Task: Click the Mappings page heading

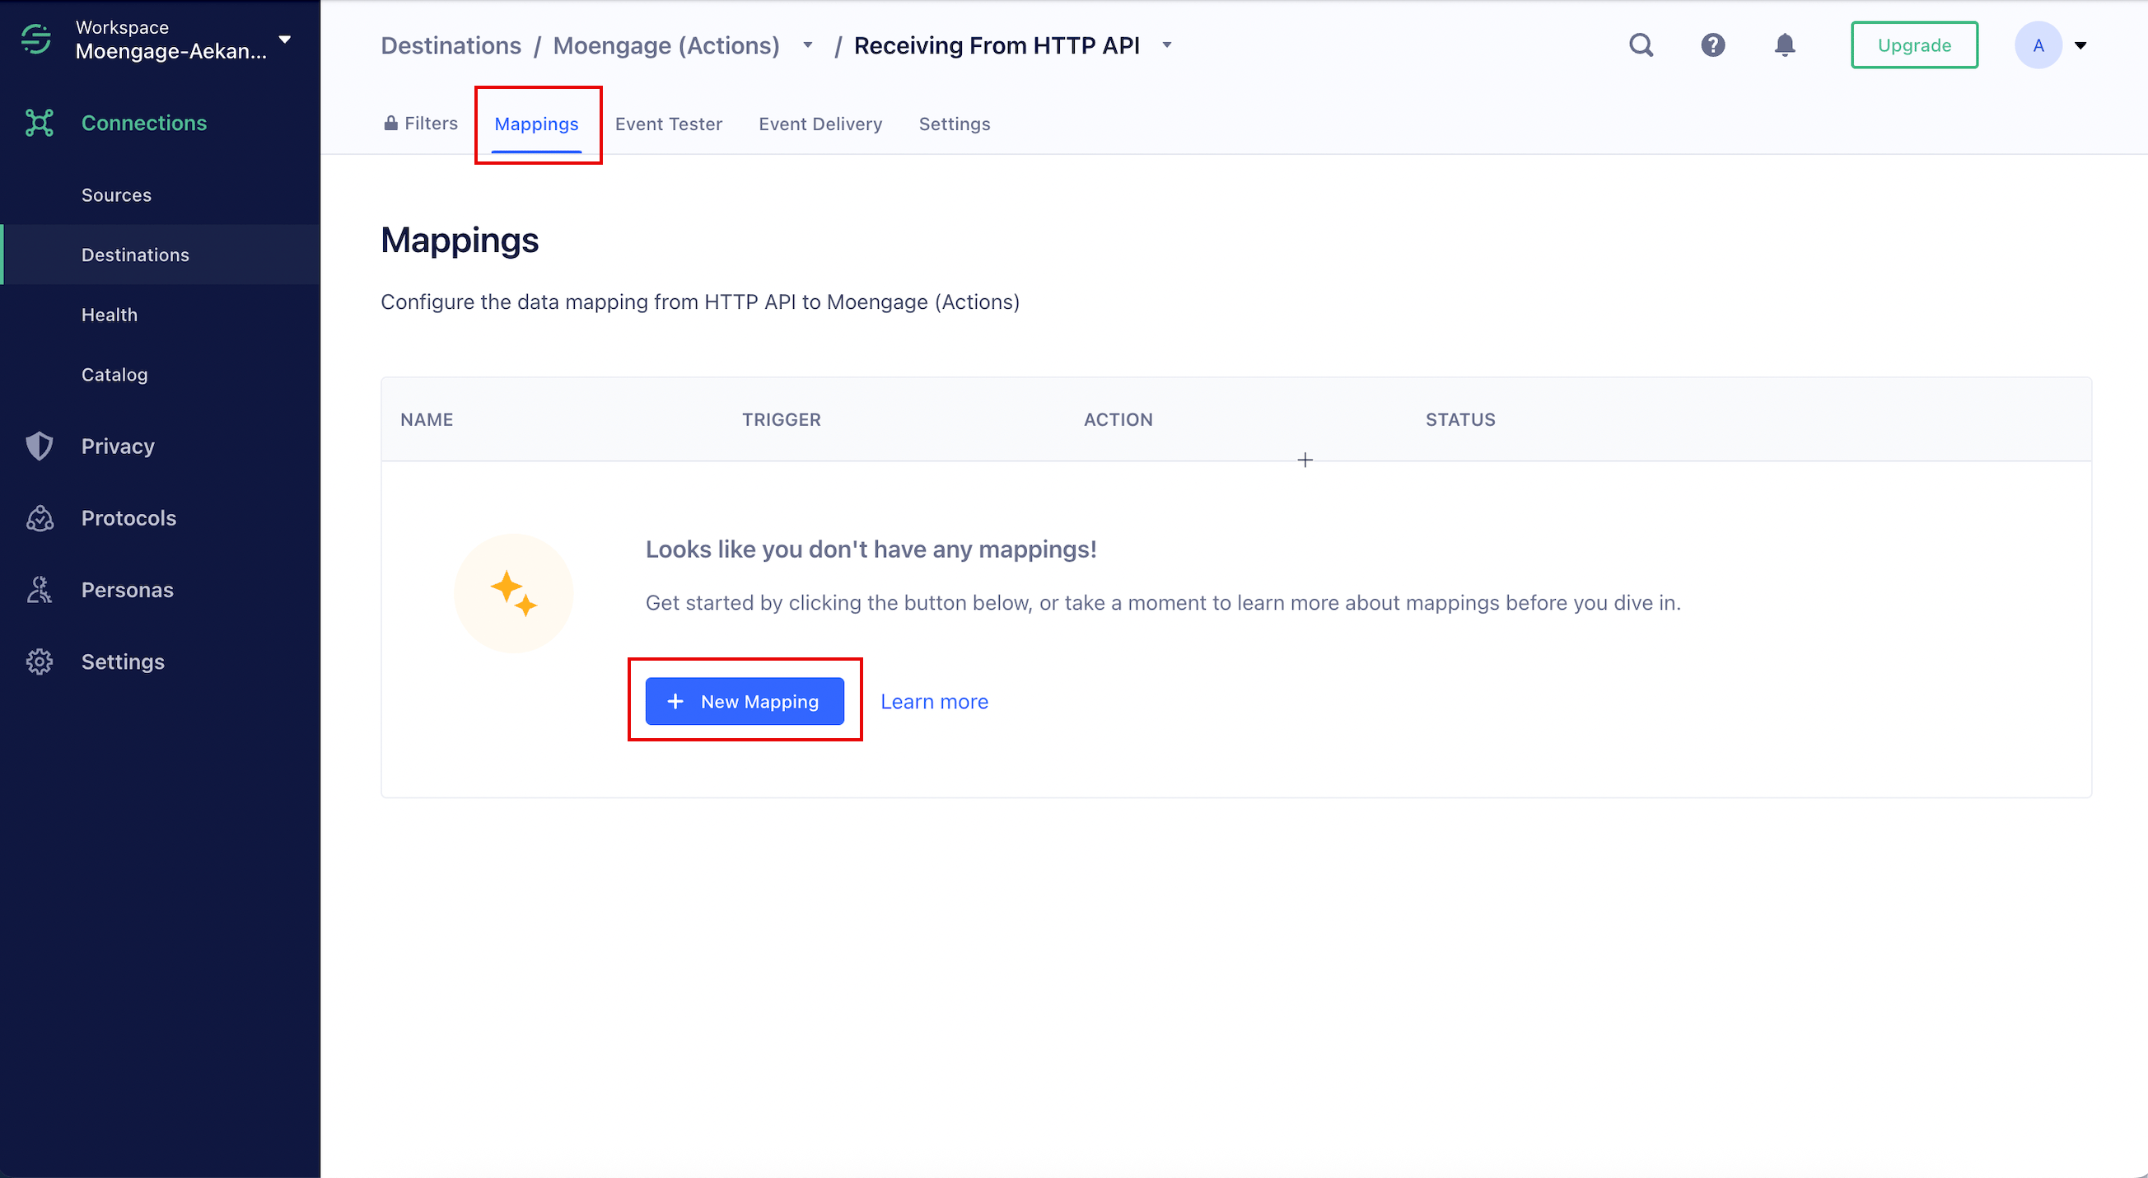Action: (x=460, y=241)
